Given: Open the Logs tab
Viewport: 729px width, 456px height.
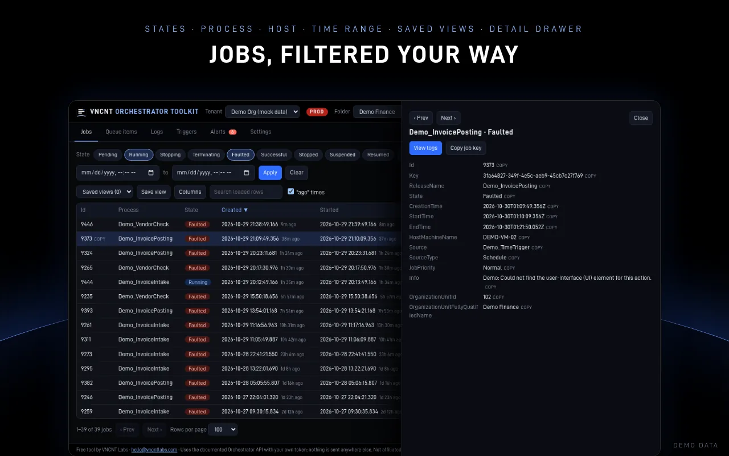Looking at the screenshot, I should tap(157, 132).
